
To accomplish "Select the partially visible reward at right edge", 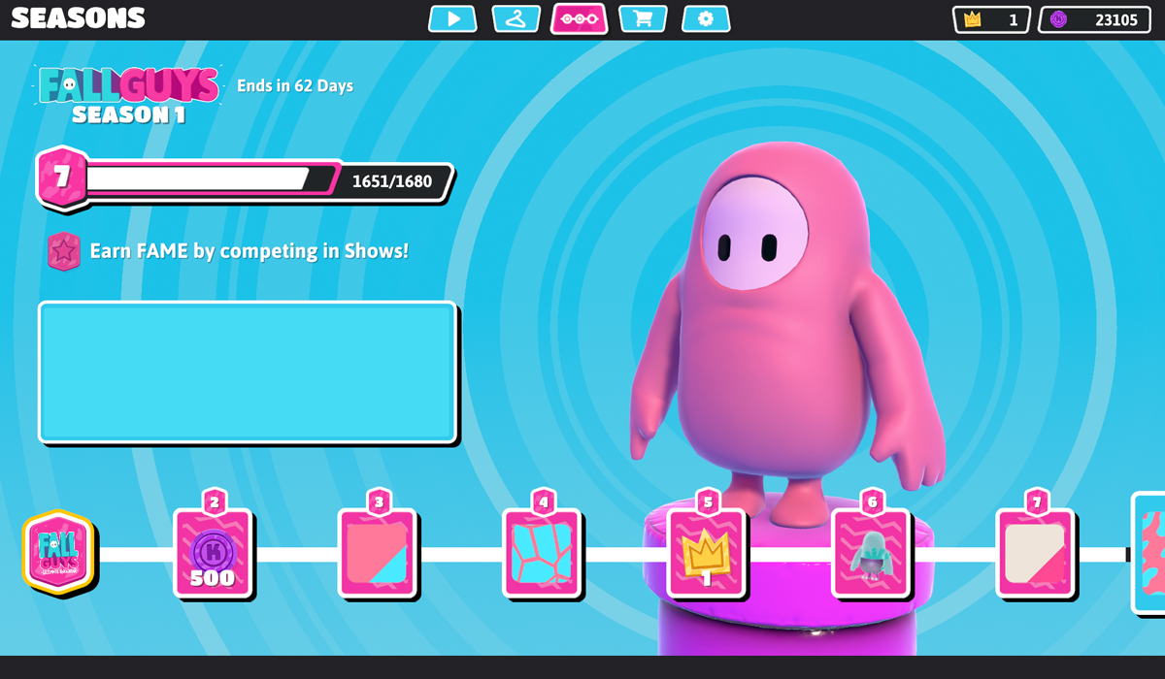I will pyautogui.click(x=1149, y=553).
